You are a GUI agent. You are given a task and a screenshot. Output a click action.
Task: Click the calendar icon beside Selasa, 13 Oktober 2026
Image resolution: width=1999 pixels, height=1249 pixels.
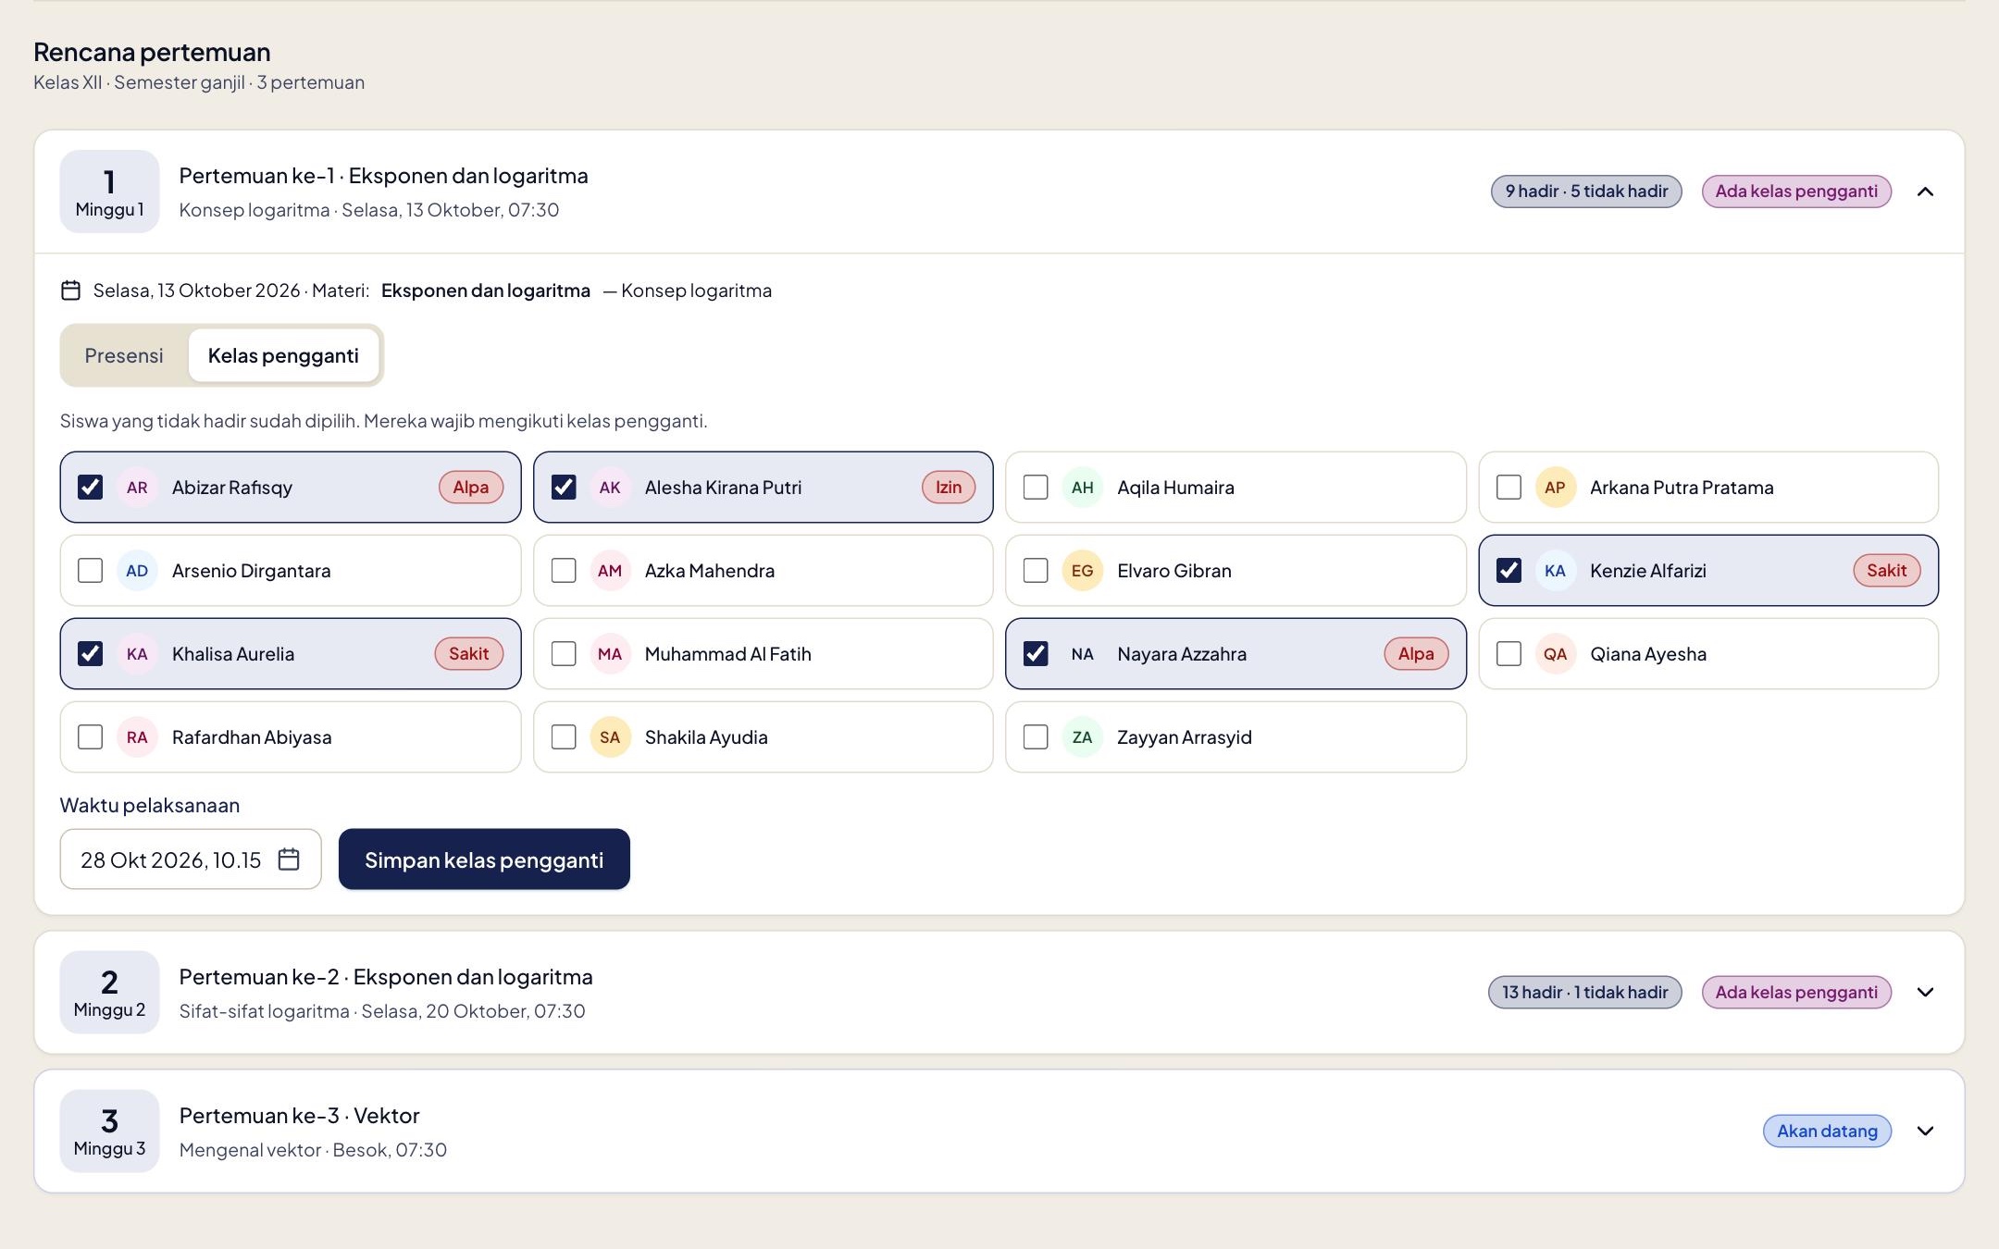coord(70,291)
